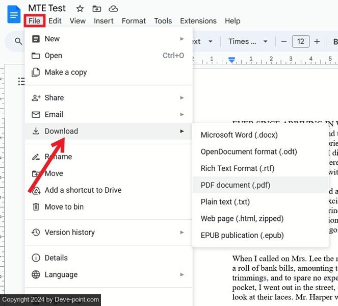Expand the Version history submenu

182,232
